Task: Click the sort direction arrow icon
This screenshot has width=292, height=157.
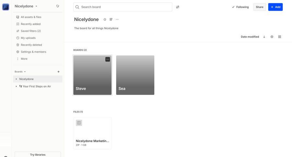Action: [x=264, y=37]
